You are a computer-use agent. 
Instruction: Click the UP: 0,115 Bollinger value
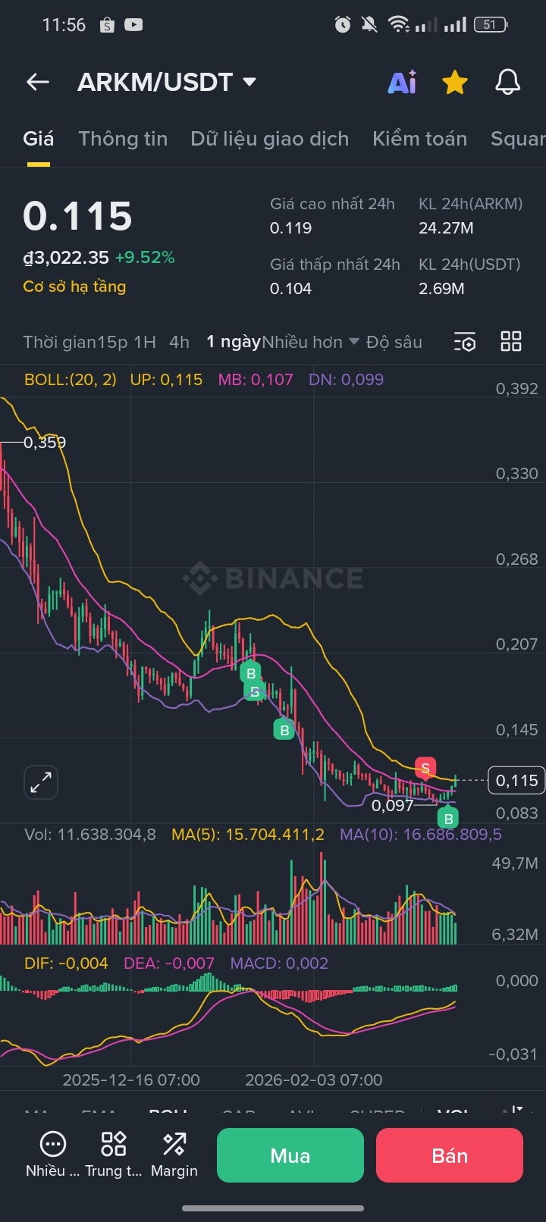coord(166,379)
